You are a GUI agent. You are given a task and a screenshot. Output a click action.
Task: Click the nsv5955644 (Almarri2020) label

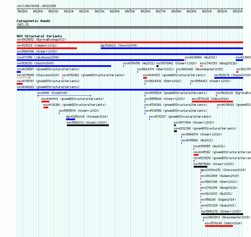(x=165, y=99)
